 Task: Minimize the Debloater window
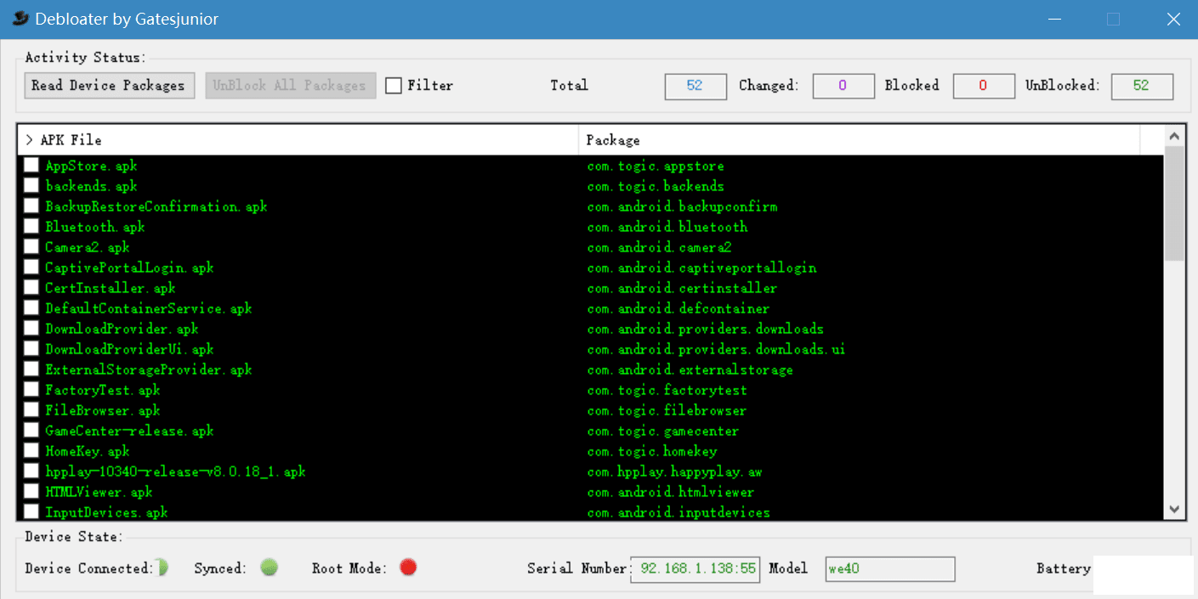tap(1054, 19)
